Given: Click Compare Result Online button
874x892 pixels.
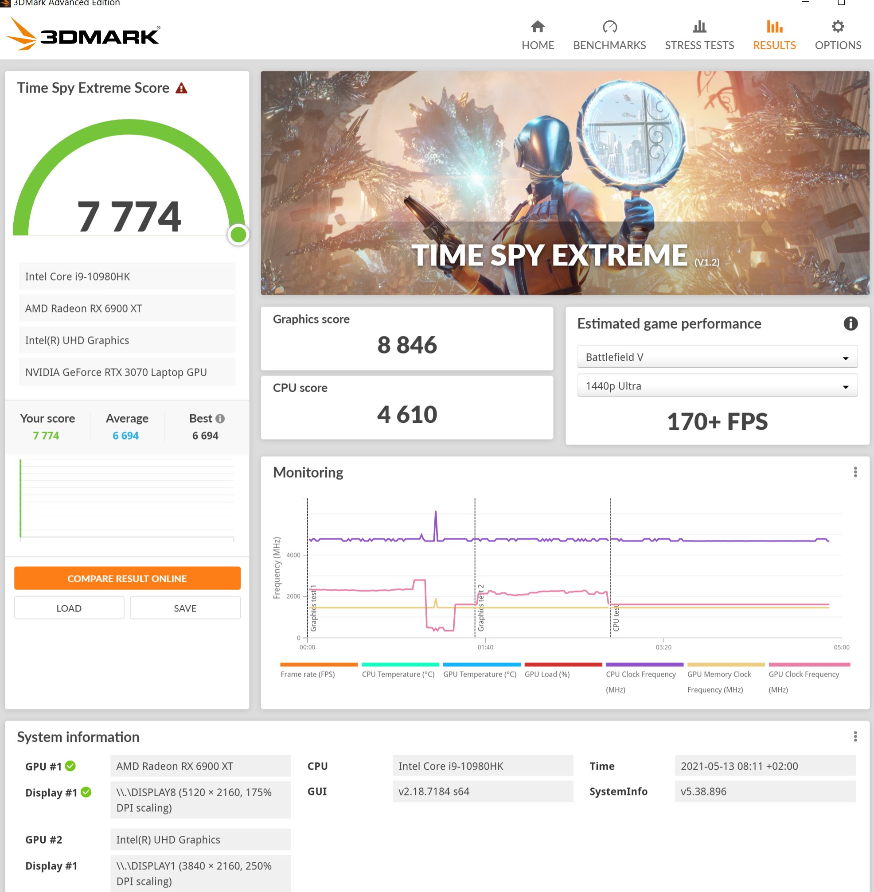Looking at the screenshot, I should 127,578.
